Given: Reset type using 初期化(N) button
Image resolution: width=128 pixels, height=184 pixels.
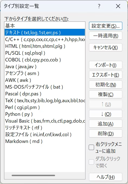Looking at the screenshot, I should coord(105,85).
